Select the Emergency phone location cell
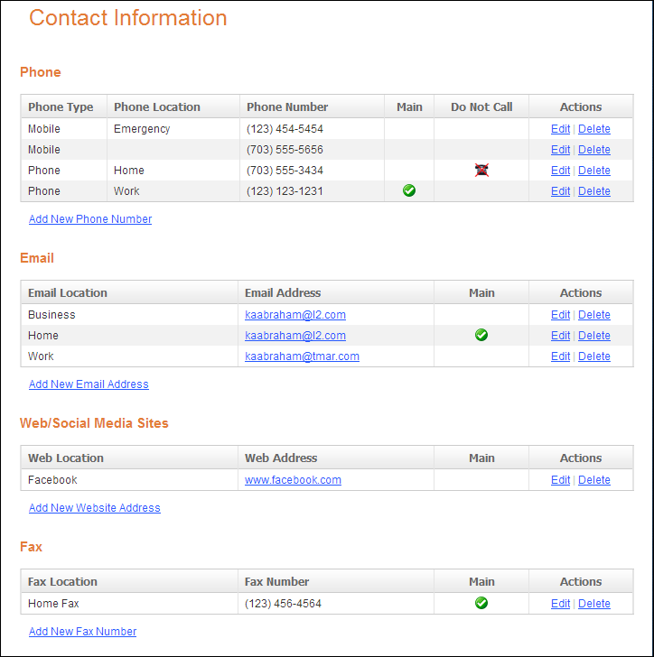This screenshot has height=657, width=654. coord(173,129)
